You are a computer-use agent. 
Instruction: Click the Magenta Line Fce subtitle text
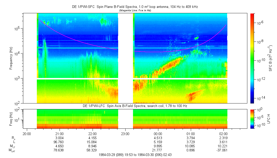pos(135,10)
